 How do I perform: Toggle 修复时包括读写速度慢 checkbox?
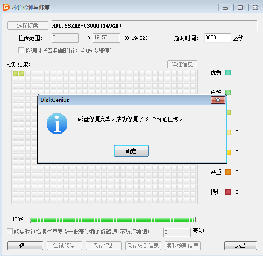10,232
